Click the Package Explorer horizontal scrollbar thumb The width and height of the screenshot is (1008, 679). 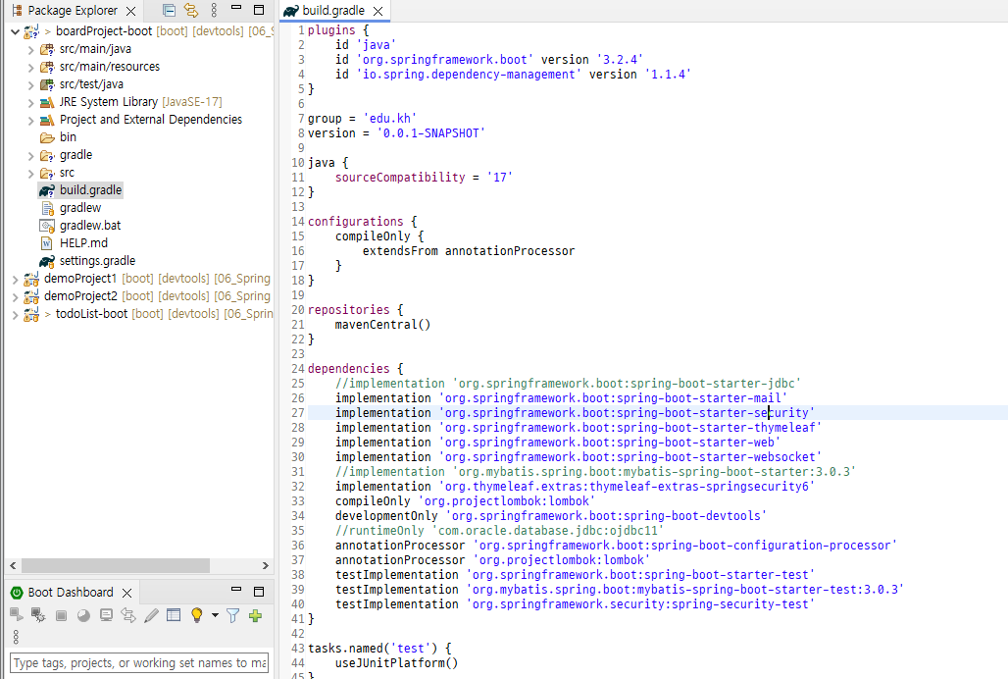coord(116,566)
